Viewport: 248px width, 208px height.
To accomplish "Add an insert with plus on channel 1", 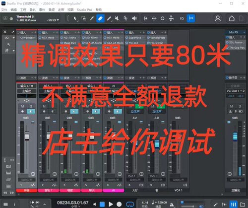I will pos(35,32).
